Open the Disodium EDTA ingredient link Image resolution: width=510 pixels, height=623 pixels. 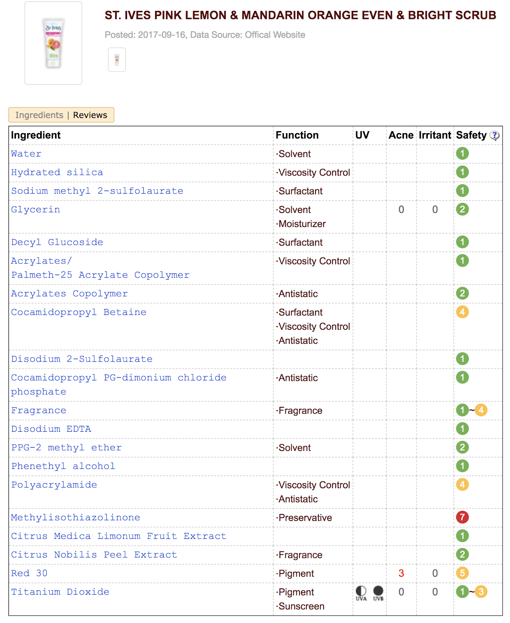[x=51, y=429]
